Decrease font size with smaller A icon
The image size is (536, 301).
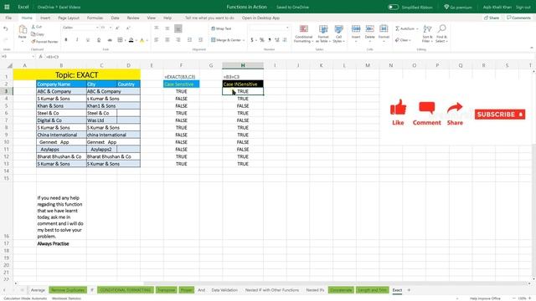[x=128, y=28]
